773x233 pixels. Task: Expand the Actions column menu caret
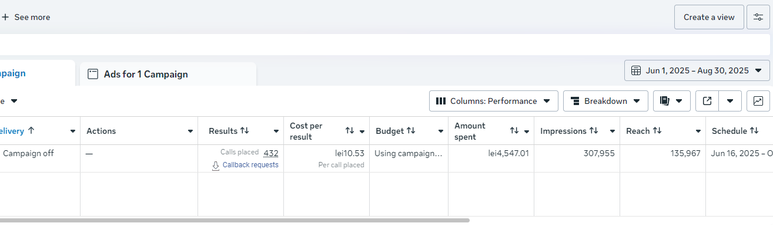point(190,131)
